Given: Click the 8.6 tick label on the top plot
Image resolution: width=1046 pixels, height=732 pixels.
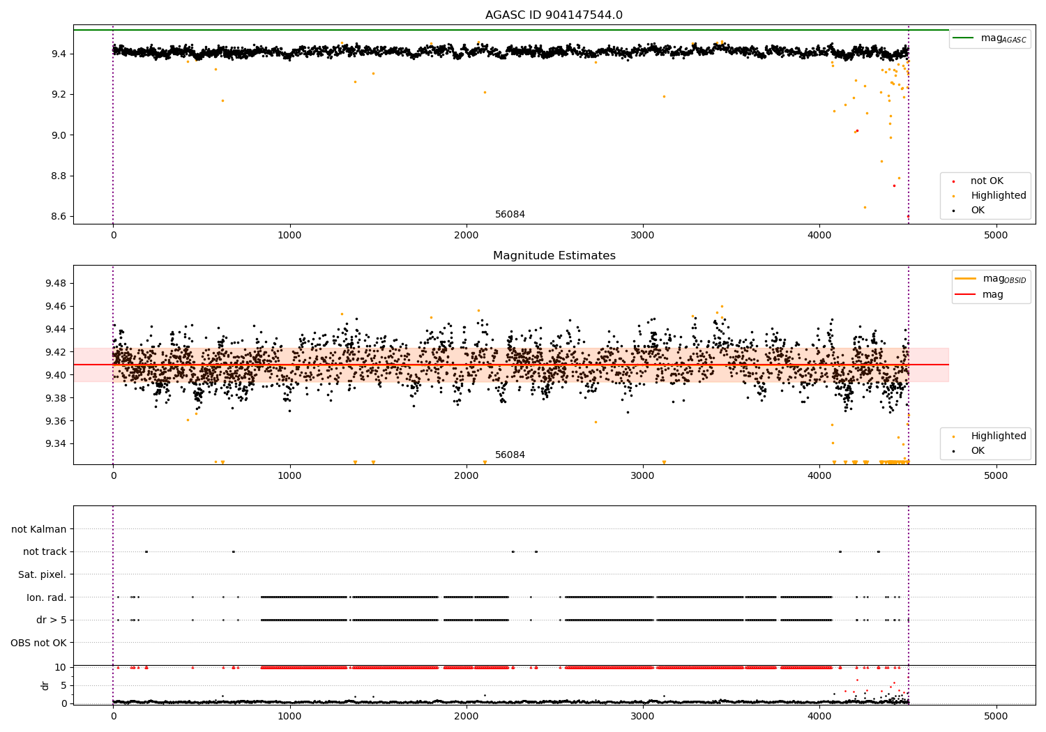Looking at the screenshot, I should (x=59, y=217).
